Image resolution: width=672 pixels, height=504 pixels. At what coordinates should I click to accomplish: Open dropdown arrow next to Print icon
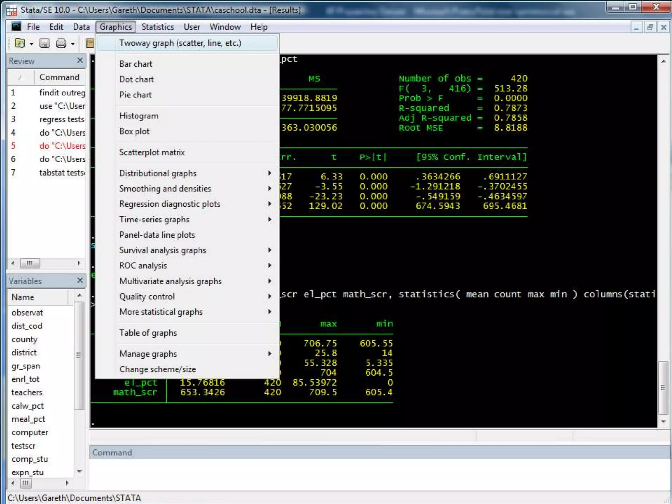[x=73, y=44]
